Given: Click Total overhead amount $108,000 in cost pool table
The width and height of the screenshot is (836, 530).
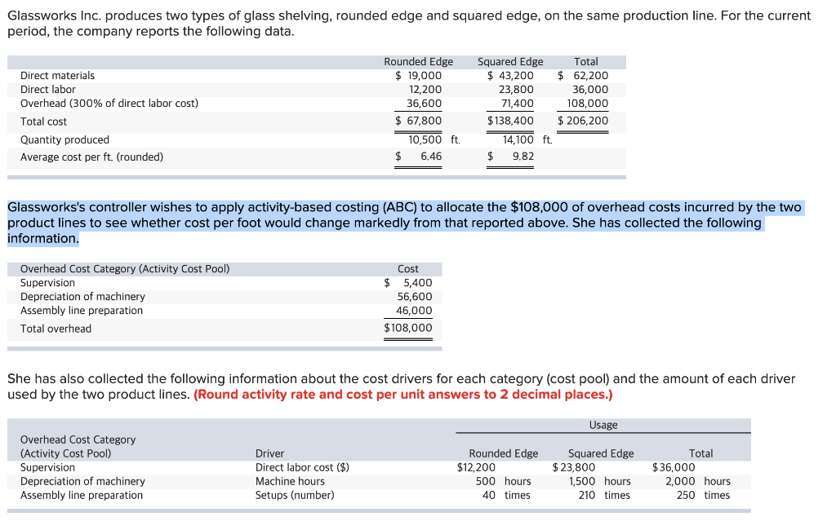Looking at the screenshot, I should coord(408,328).
